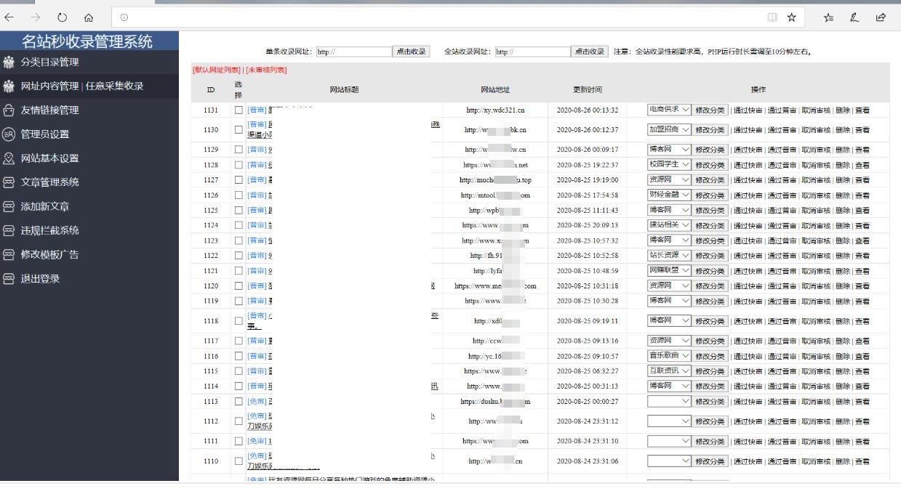Click the share icon in browser toolbar
The height and width of the screenshot is (494, 901).
(x=881, y=17)
